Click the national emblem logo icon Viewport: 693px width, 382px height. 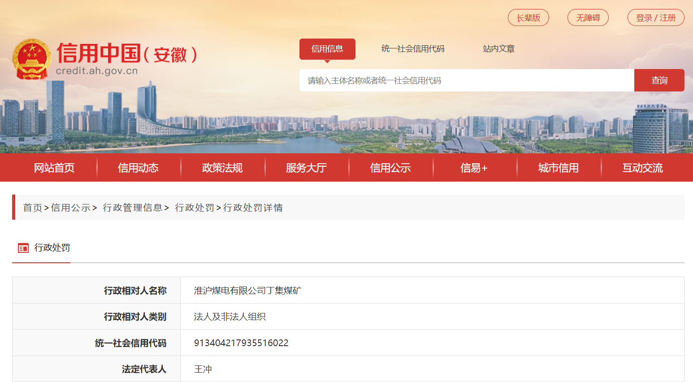[31, 59]
